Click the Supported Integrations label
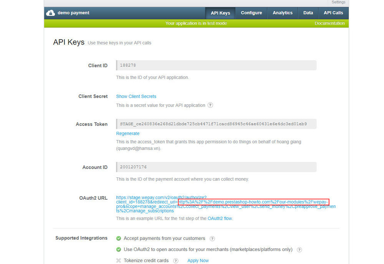The width and height of the screenshot is (384, 264). coord(81,238)
